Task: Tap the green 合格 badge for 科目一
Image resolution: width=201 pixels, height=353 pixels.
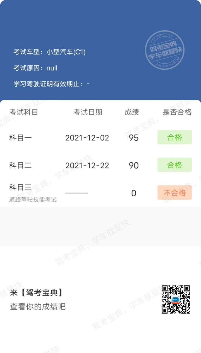Action: [x=174, y=137]
